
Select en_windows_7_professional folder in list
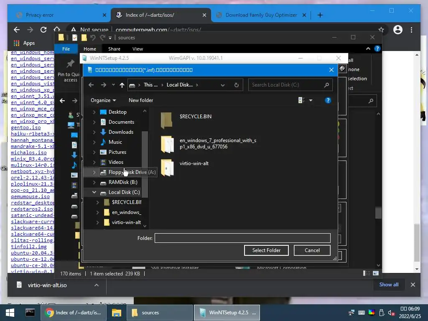[x=209, y=144]
